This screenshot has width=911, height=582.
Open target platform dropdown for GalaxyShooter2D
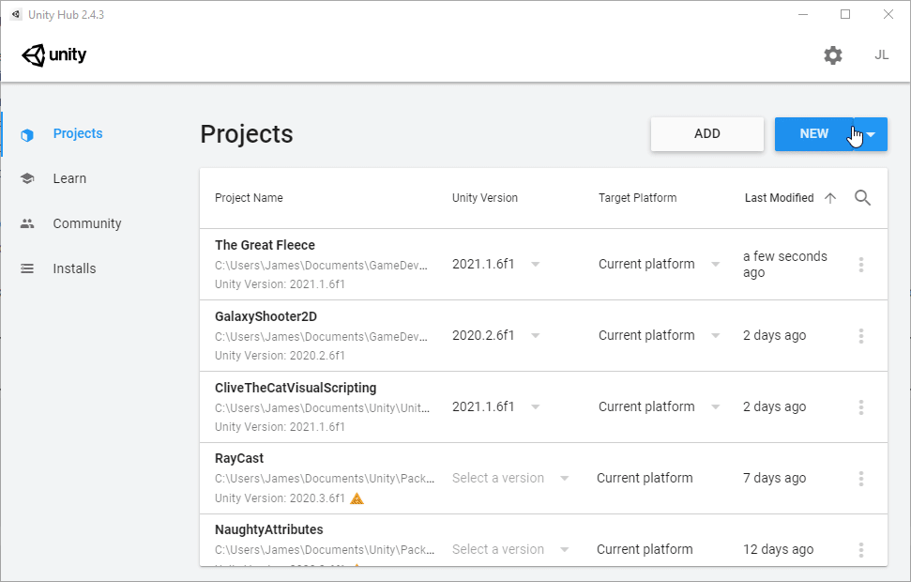point(715,336)
